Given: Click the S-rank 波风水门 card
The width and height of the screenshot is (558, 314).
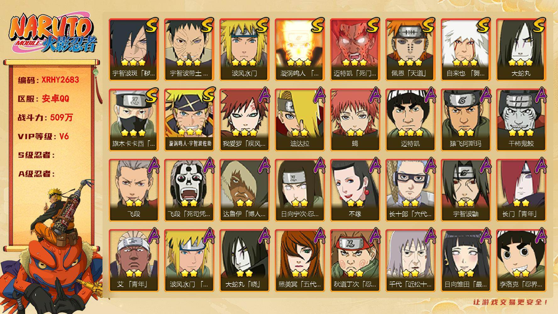Looking at the screenshot, I should pos(244,50).
